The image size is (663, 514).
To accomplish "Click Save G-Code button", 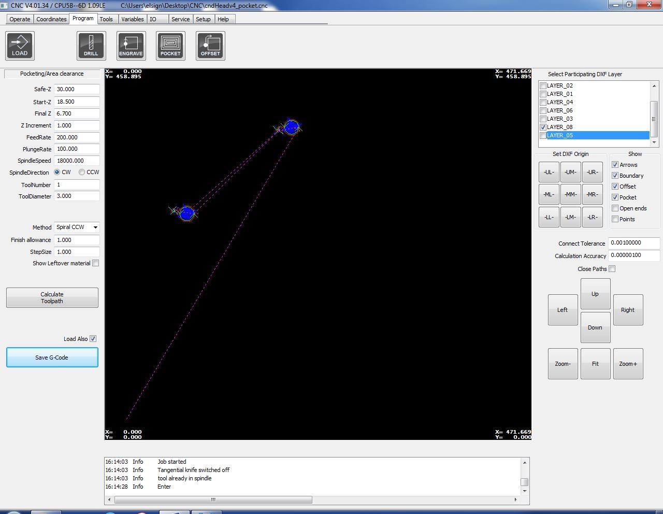I will click(x=52, y=358).
